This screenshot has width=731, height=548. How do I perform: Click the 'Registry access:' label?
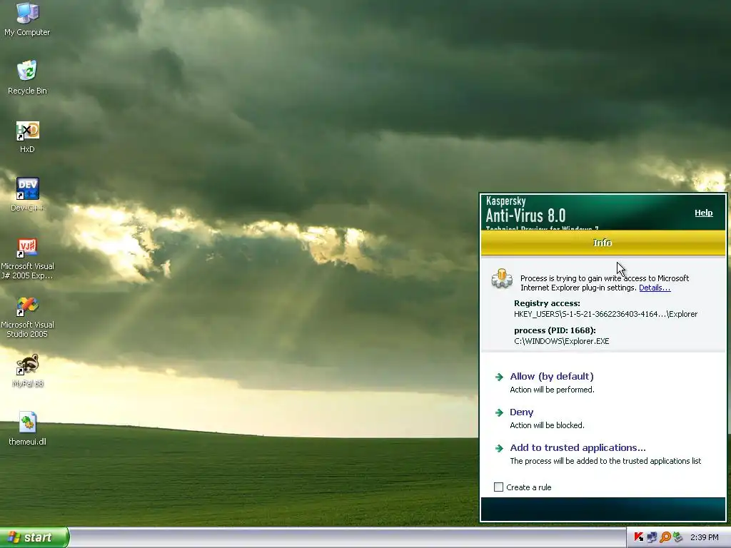[x=547, y=303]
